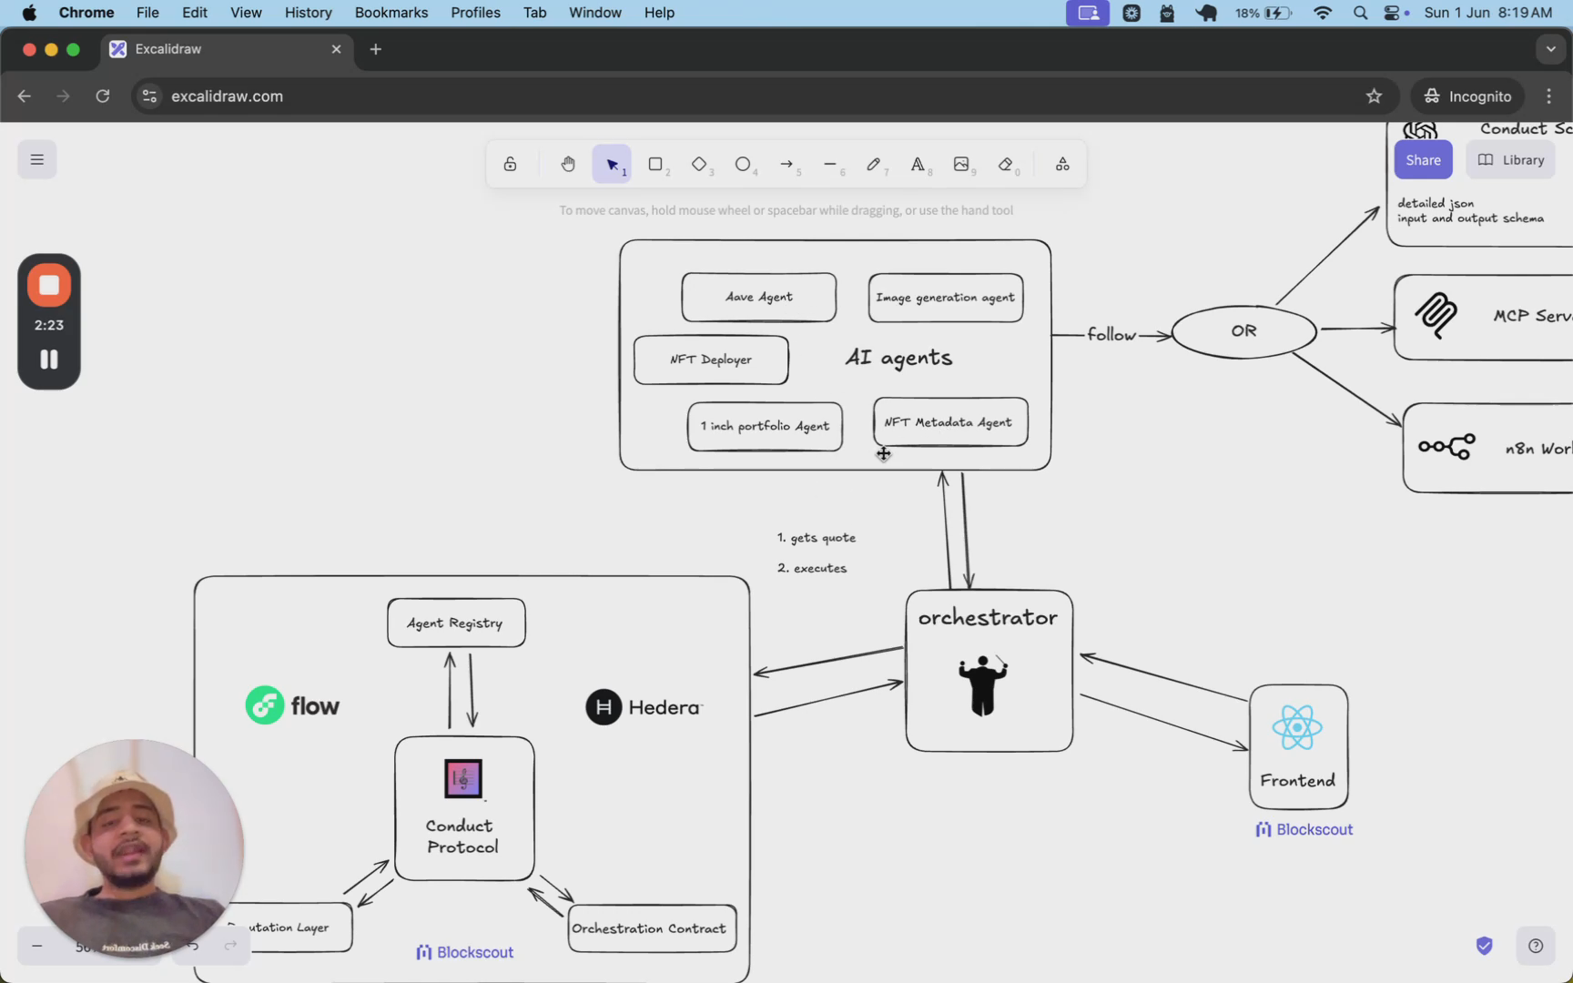Viewport: 1573px width, 983px height.
Task: Open the help question mark button
Action: coord(1536,946)
